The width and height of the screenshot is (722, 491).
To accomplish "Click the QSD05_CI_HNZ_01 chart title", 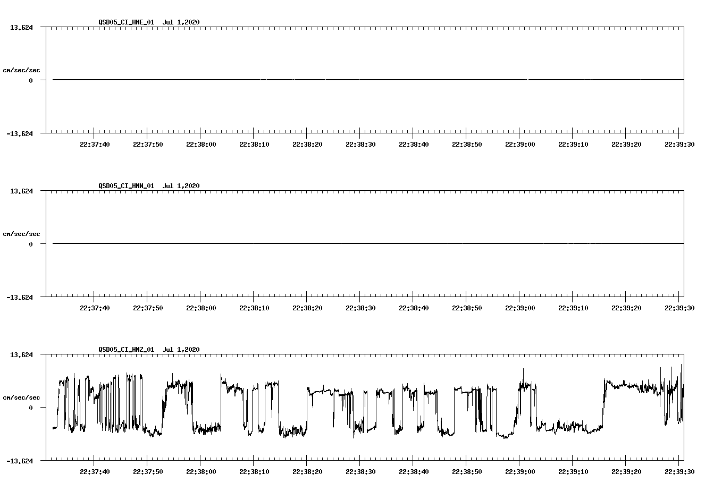I will [x=149, y=350].
